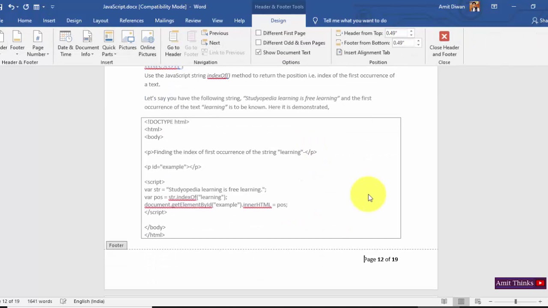Click the Share person icon
548x308 pixels.
click(x=535, y=21)
